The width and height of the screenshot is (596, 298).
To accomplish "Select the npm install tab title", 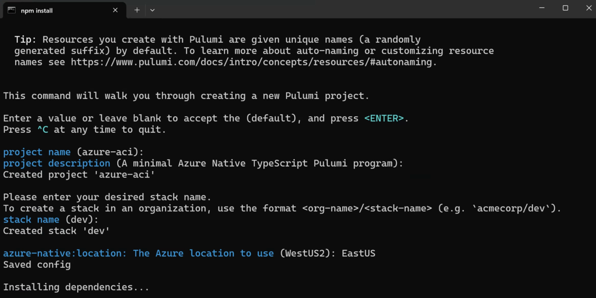I will 37,10.
